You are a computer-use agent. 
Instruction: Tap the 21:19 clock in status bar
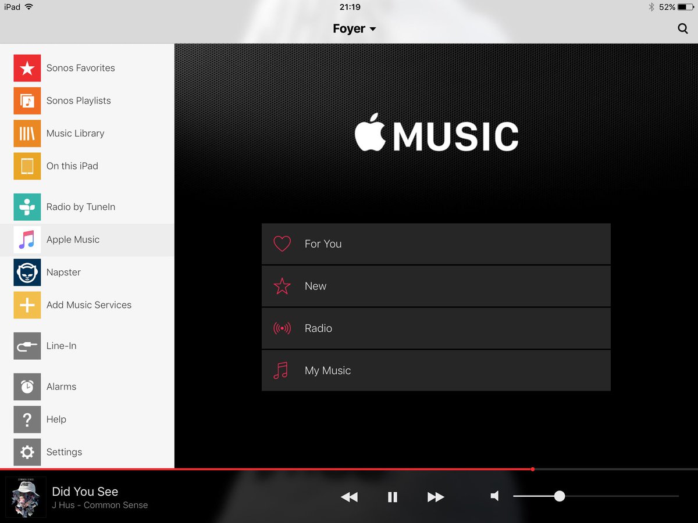pyautogui.click(x=350, y=7)
